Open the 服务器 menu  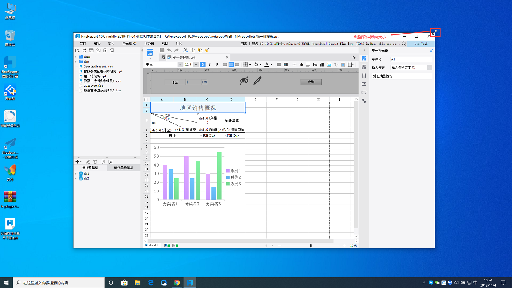pyautogui.click(x=149, y=44)
